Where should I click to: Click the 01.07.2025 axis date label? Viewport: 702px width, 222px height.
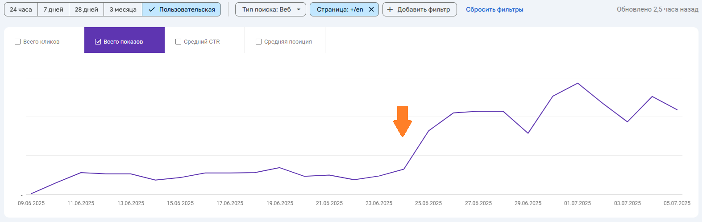(x=577, y=203)
